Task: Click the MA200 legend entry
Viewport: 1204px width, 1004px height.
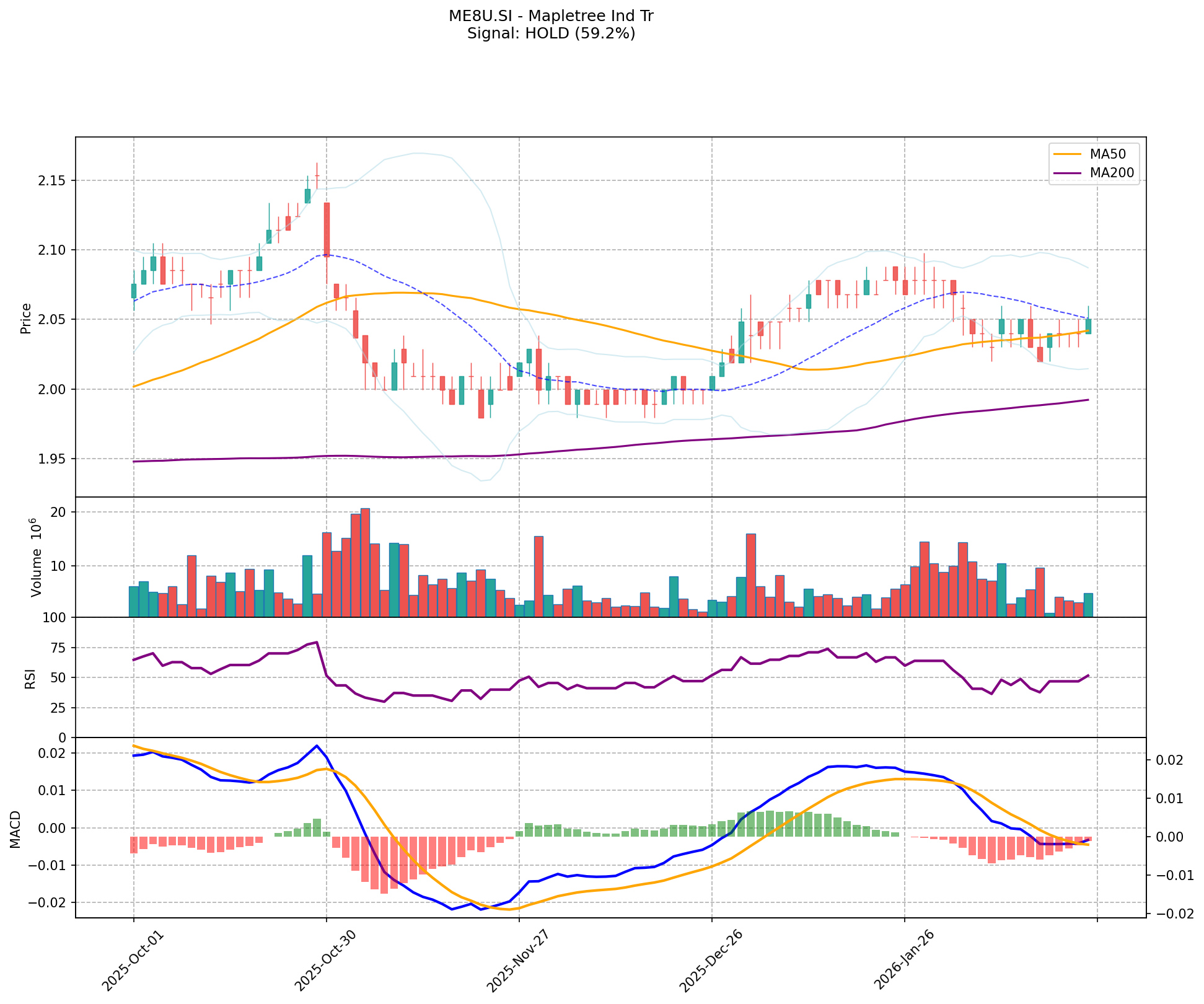Action: (x=1112, y=173)
